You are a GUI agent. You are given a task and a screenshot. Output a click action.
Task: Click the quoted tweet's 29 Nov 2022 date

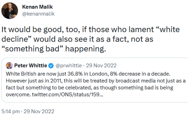pos(101,66)
